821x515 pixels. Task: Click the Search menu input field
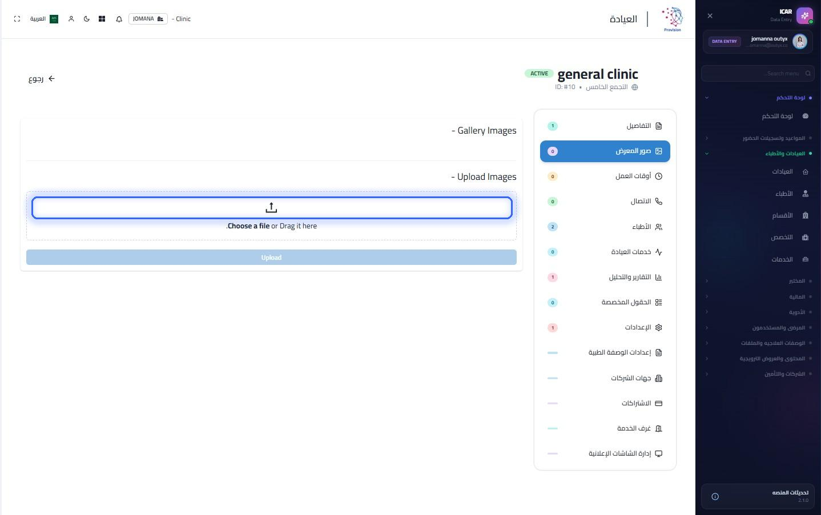click(758, 74)
